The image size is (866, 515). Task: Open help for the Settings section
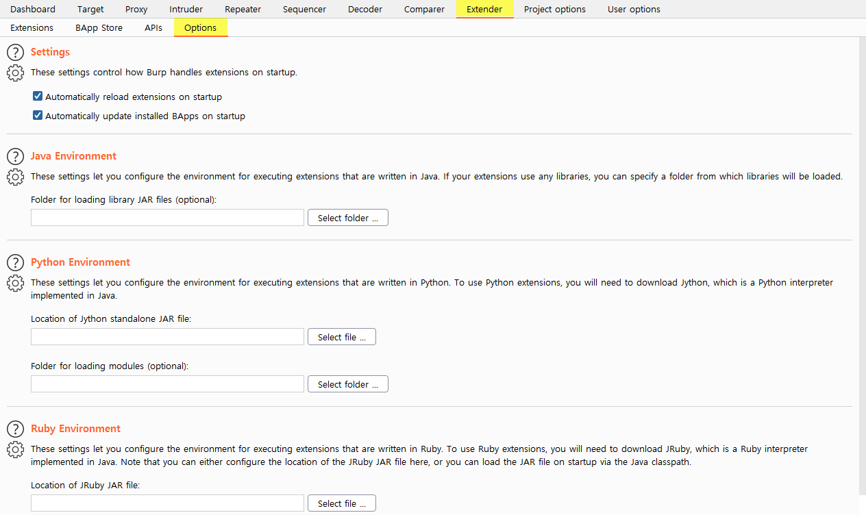click(15, 53)
